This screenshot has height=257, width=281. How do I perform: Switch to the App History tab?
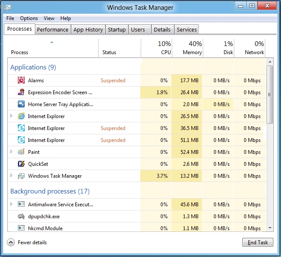point(88,29)
